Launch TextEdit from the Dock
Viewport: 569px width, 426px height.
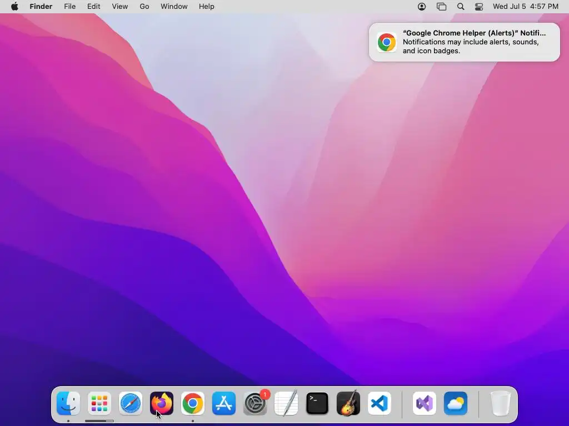(x=286, y=403)
